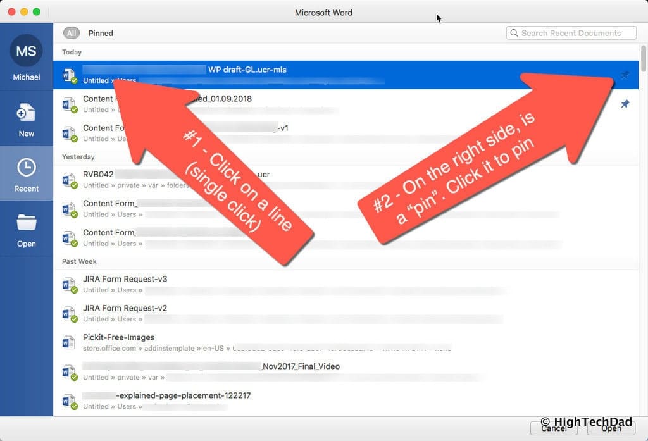Image resolution: width=648 pixels, height=441 pixels.
Task: Click Word file icon of WP draft-GL.ucr-mls
Action: coord(69,76)
